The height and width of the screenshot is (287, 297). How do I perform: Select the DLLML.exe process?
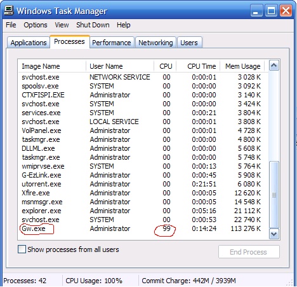pos(141,148)
